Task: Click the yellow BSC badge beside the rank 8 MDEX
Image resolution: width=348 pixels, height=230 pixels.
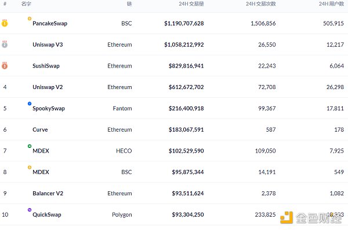Action: click(30, 167)
